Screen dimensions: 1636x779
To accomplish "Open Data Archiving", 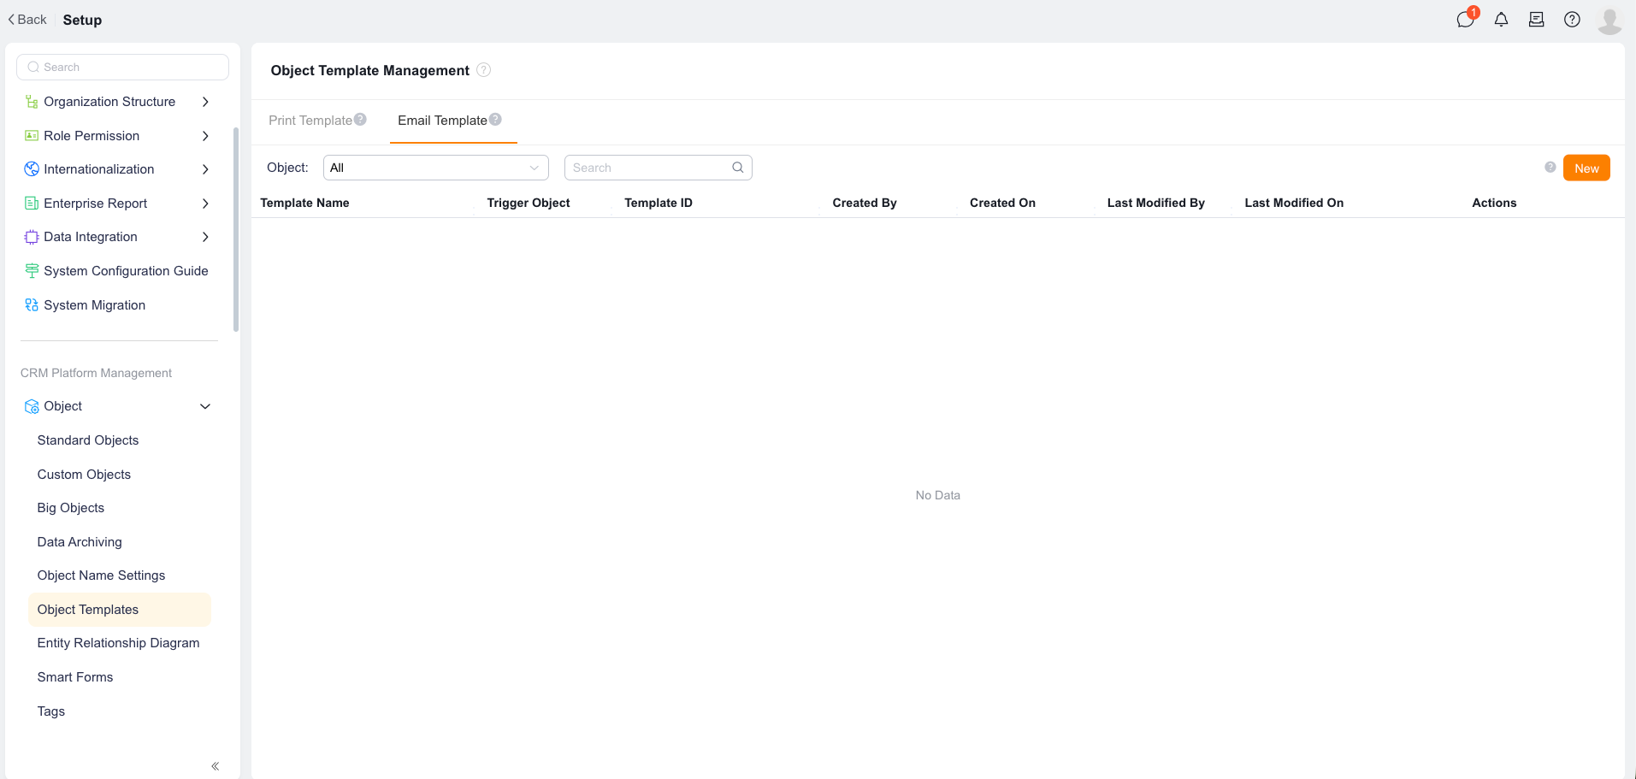I will coord(80,542).
